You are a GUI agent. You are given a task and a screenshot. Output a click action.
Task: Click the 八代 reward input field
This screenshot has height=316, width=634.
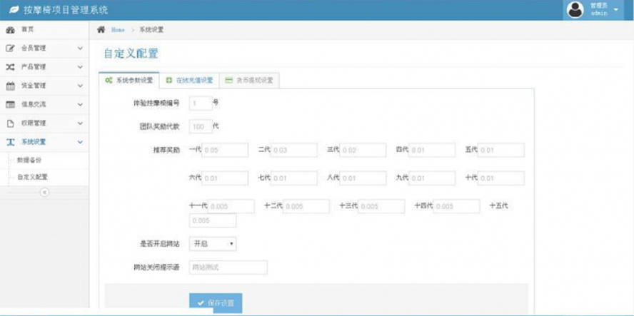pyautogui.click(x=363, y=178)
